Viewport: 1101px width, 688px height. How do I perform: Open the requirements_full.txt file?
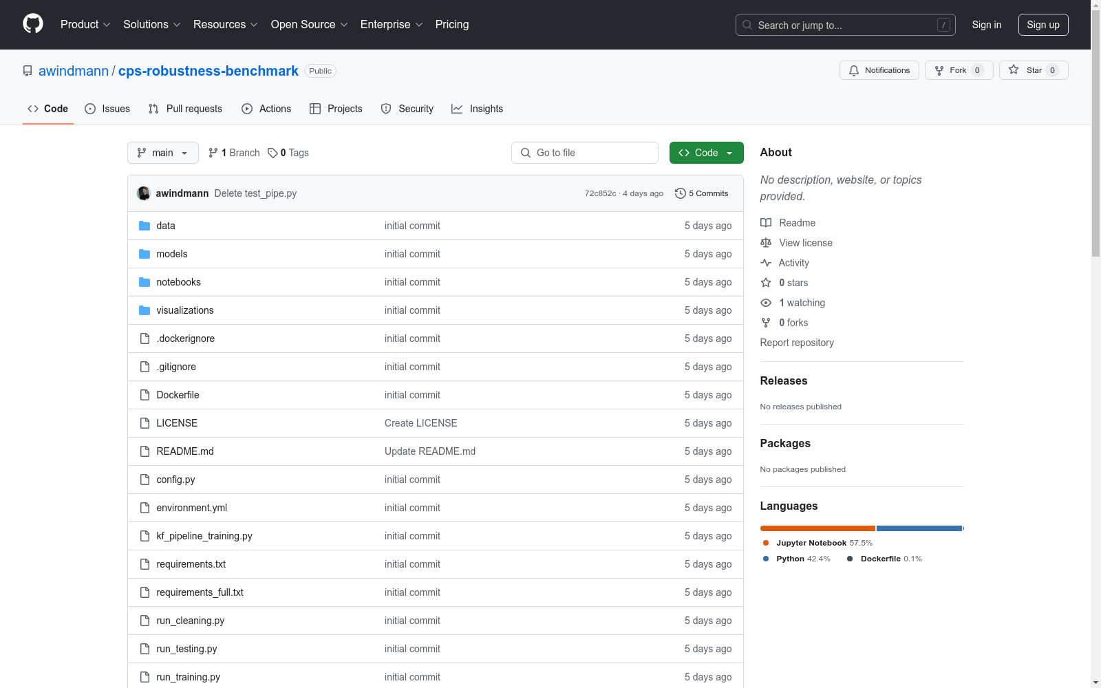[x=200, y=592]
